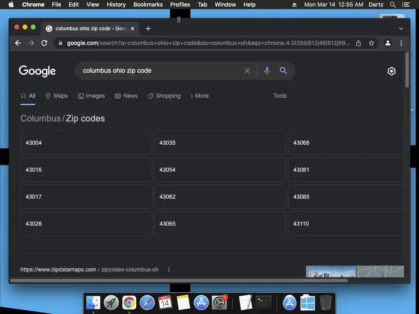Screen dimensions: 419x314
Task: Click the horizontal page scrollbar
Action: (x=179, y=280)
